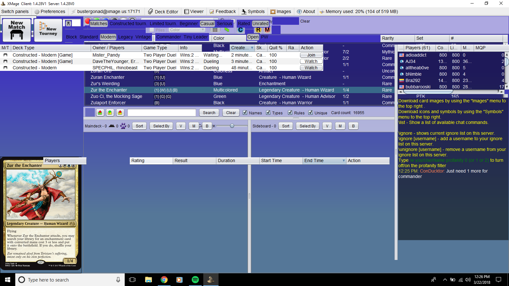
Task: Open the Deck Editor from the toolbar
Action: tap(163, 11)
